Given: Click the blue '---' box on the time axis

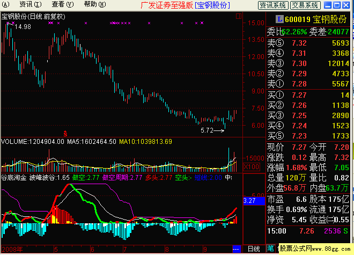Looking at the screenshot, I should tap(236, 249).
